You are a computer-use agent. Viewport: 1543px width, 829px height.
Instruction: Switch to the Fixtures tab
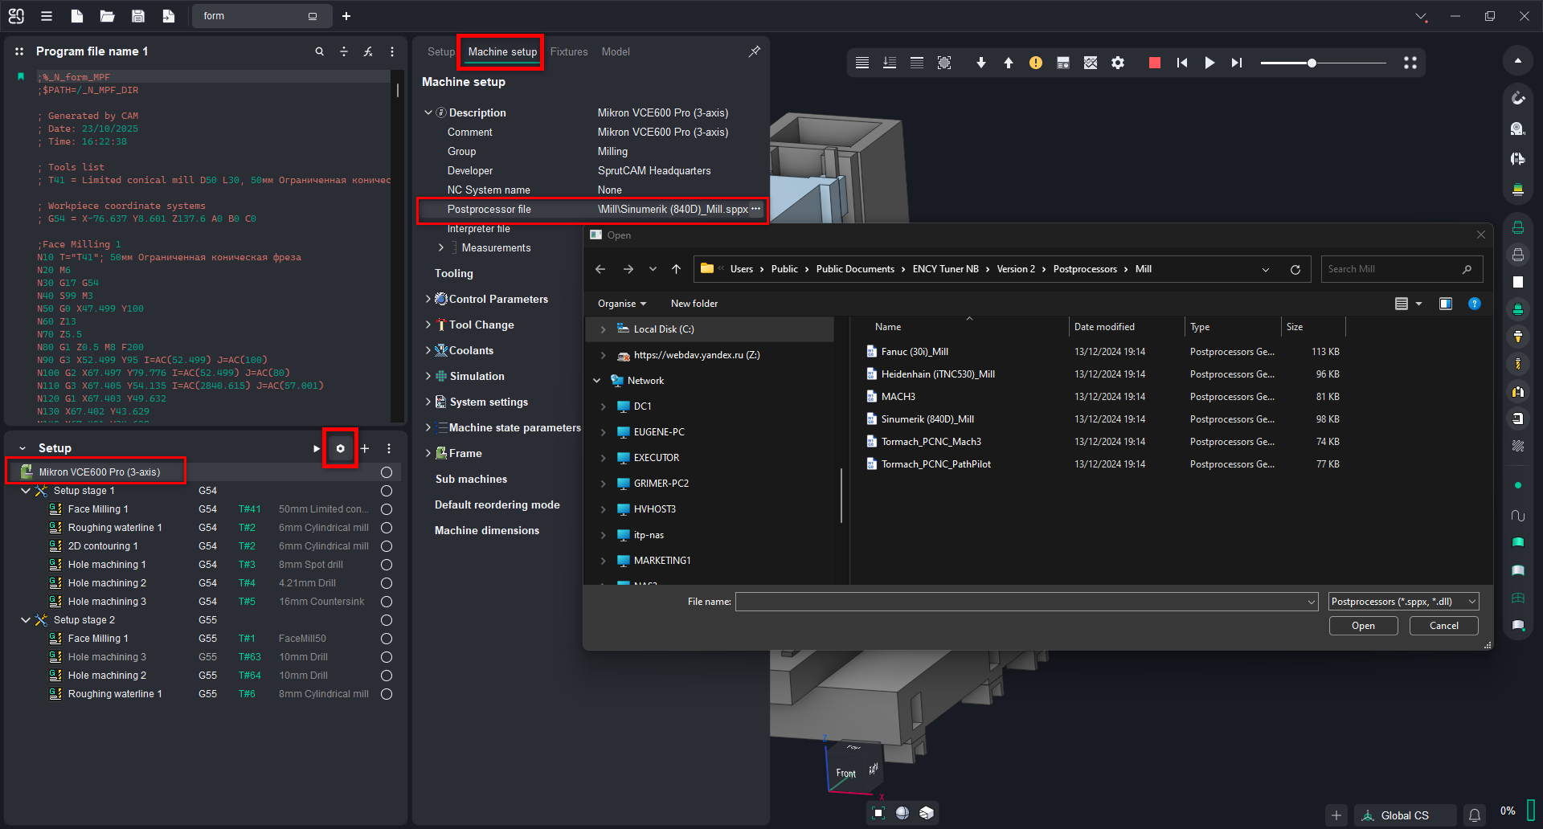[x=568, y=51]
